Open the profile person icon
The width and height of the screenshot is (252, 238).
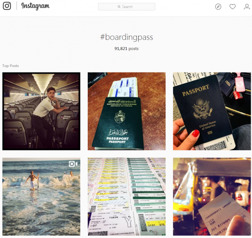[x=247, y=7]
